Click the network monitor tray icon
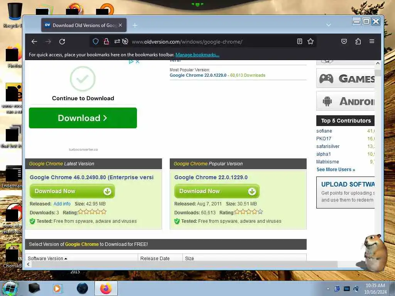The height and width of the screenshot is (296, 395). pos(347,289)
